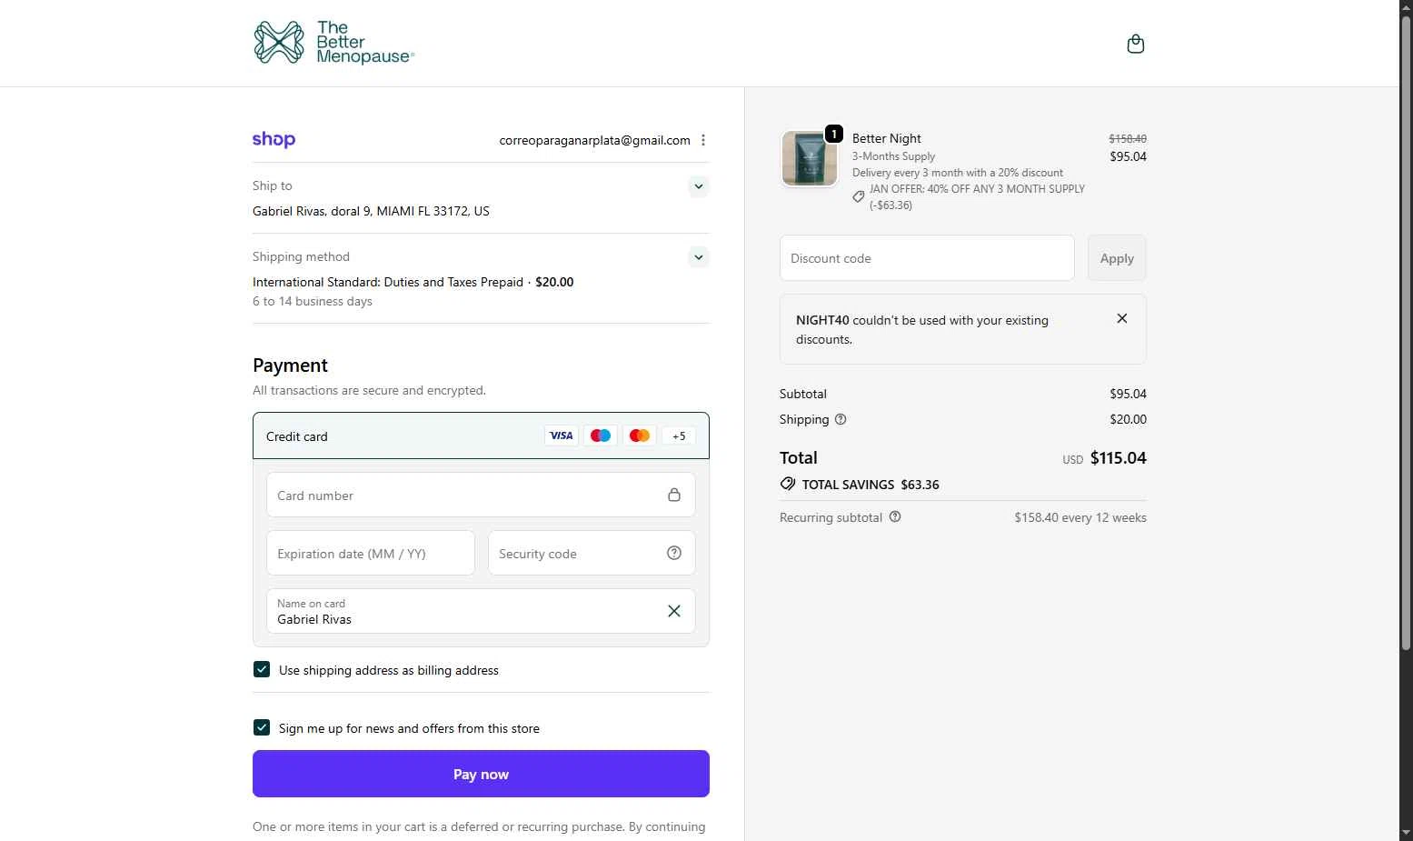The image size is (1413, 841).
Task: Click the $158.40 every 12 weeks text
Action: 1080,517
